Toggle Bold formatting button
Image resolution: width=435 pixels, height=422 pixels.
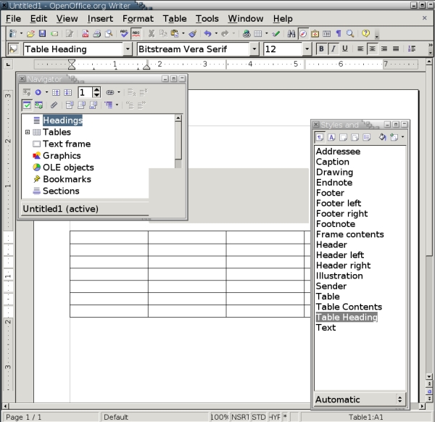(x=321, y=49)
